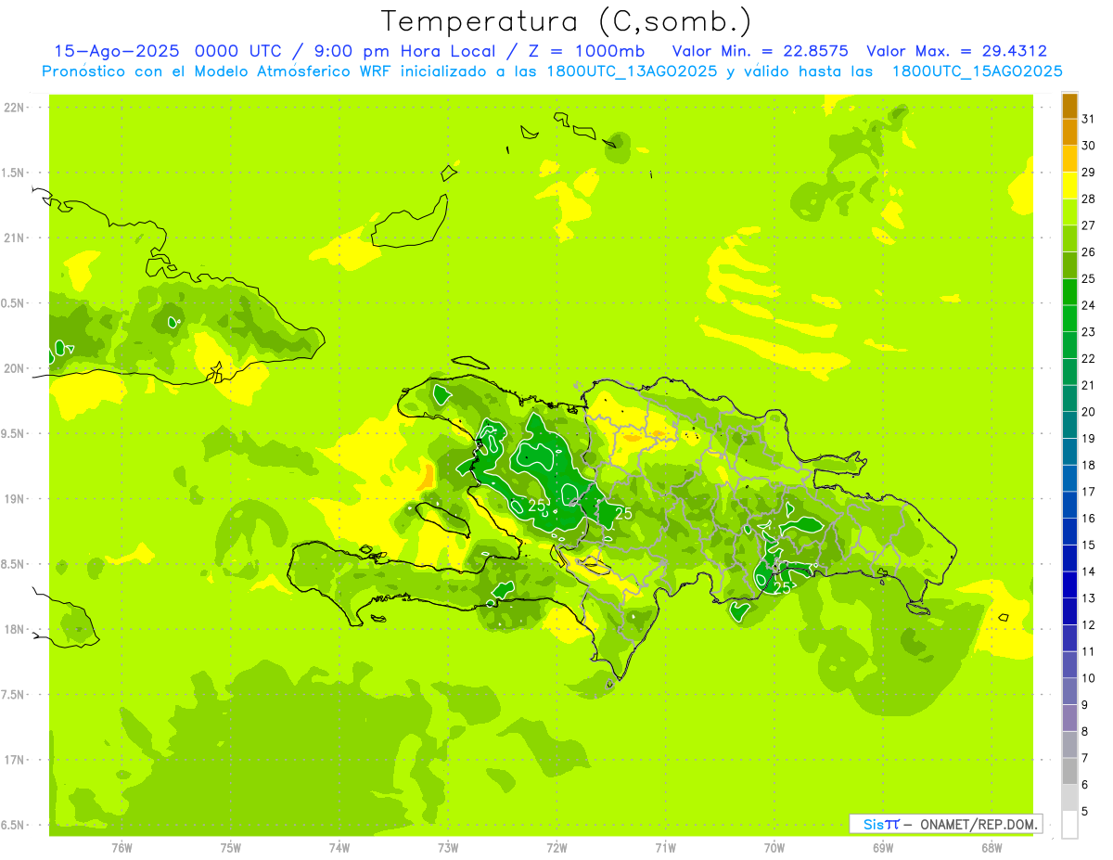
Task: Select the orange legend swatch between 30 and 31
Action: point(1069,133)
